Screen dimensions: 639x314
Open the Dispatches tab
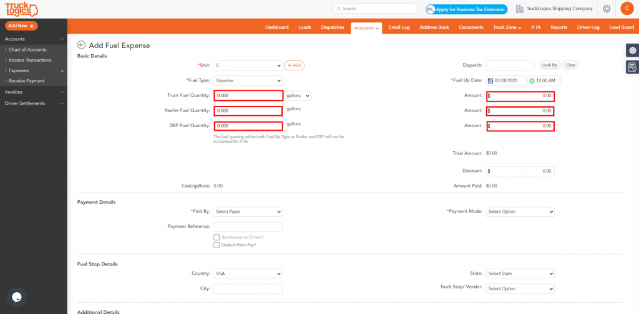coord(333,27)
